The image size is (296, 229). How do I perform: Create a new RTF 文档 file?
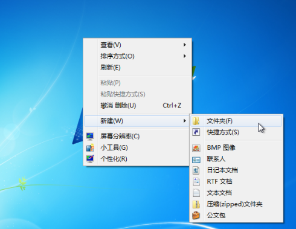click(x=236, y=181)
